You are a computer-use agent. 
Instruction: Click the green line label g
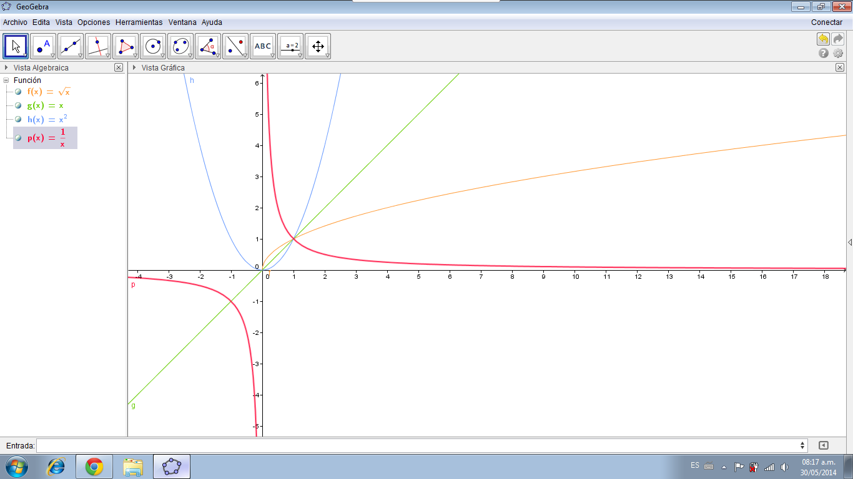(133, 405)
